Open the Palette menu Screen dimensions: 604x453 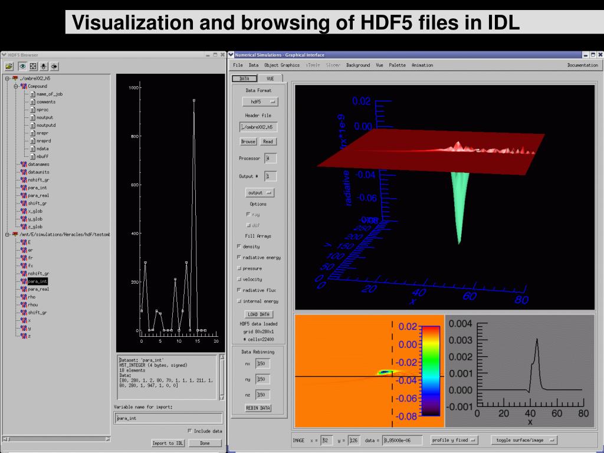397,65
